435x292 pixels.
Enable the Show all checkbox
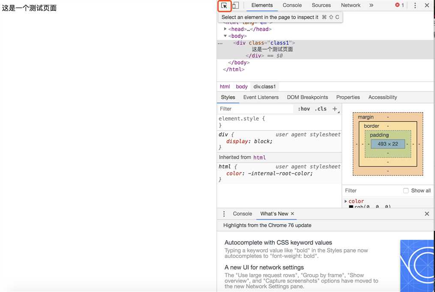tap(406, 191)
